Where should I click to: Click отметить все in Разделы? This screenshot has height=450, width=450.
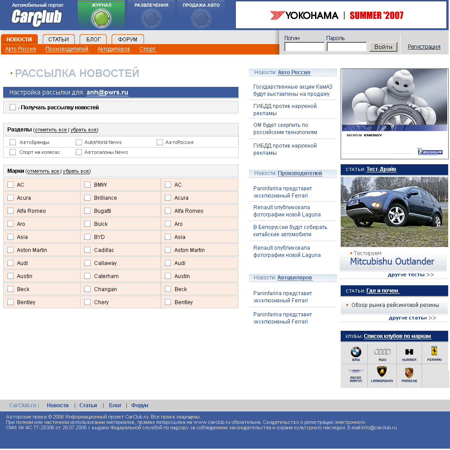point(51,130)
